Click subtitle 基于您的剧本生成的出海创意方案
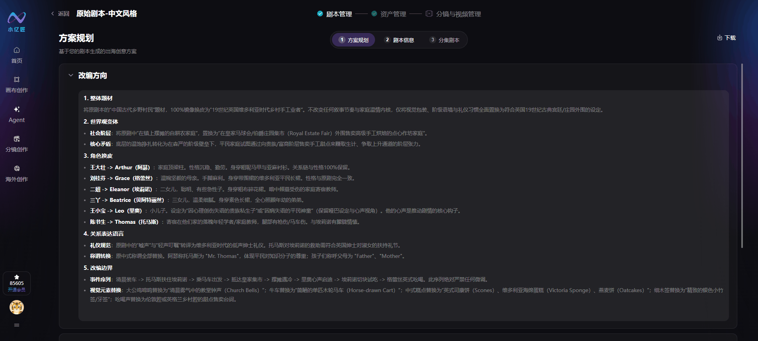This screenshot has width=758, height=341. (x=98, y=51)
